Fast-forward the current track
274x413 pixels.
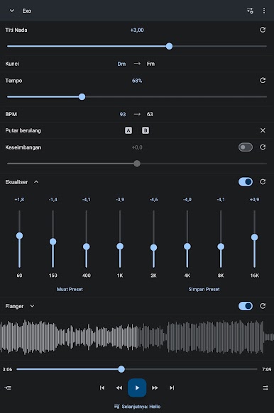155,387
